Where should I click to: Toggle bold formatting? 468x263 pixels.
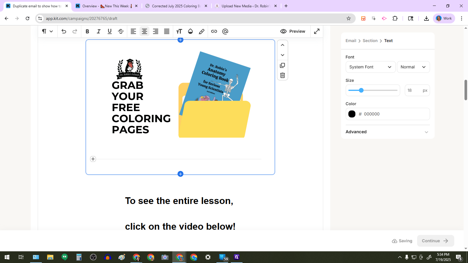click(87, 32)
